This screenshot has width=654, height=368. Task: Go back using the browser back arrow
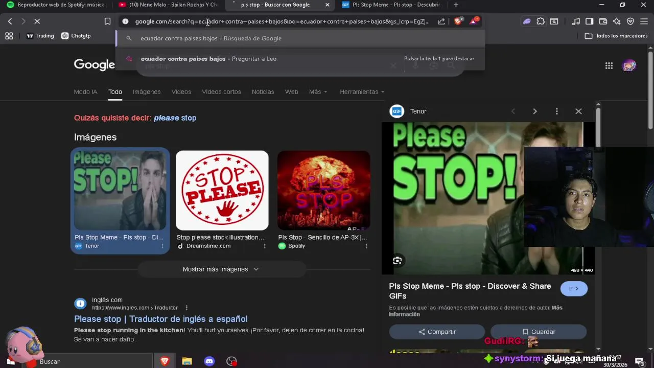click(10, 21)
